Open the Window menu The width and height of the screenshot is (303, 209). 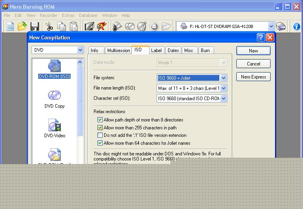[x=109, y=15]
